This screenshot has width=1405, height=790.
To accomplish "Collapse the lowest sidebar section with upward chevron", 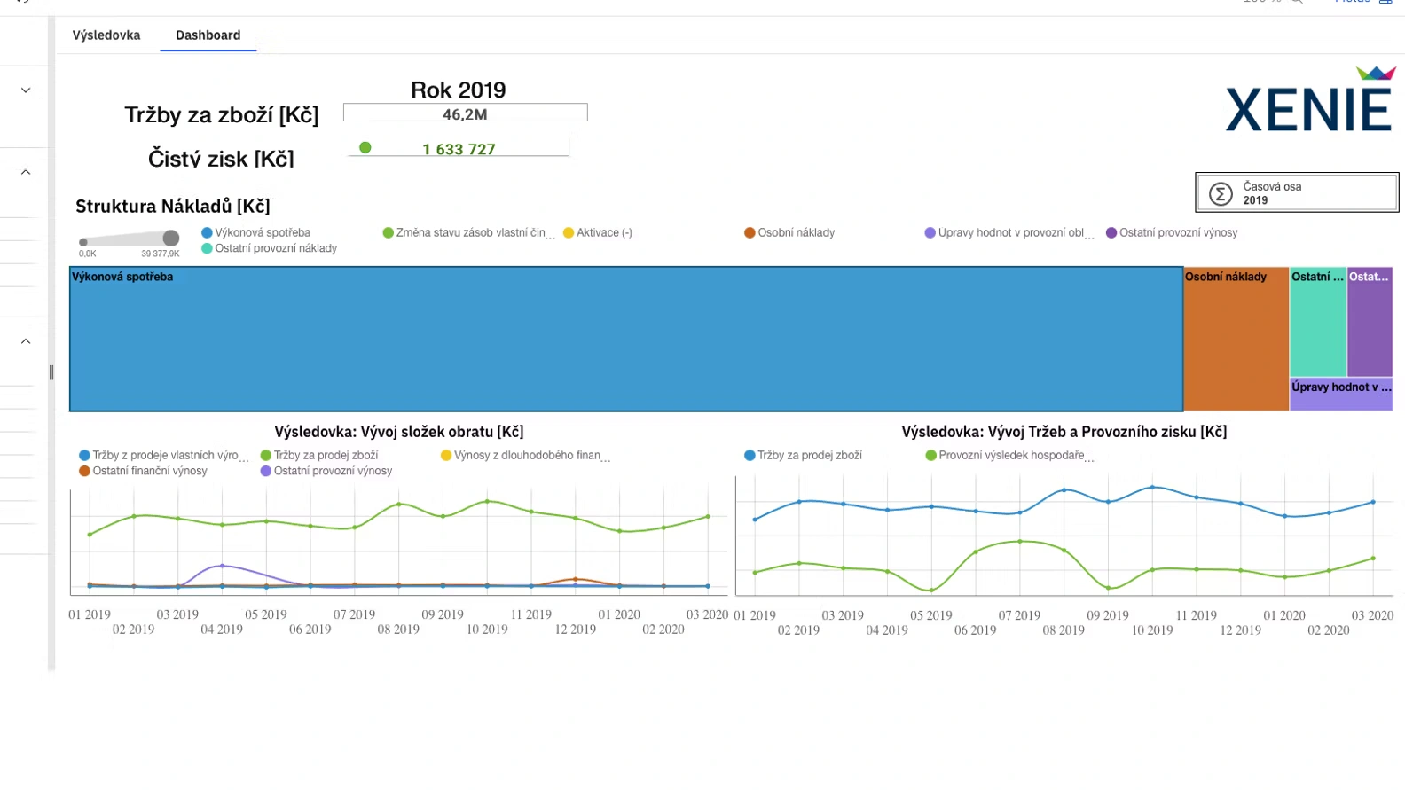I will (x=26, y=341).
